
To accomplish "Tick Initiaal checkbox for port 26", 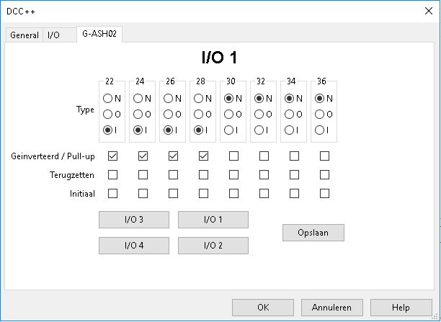I will 173,193.
